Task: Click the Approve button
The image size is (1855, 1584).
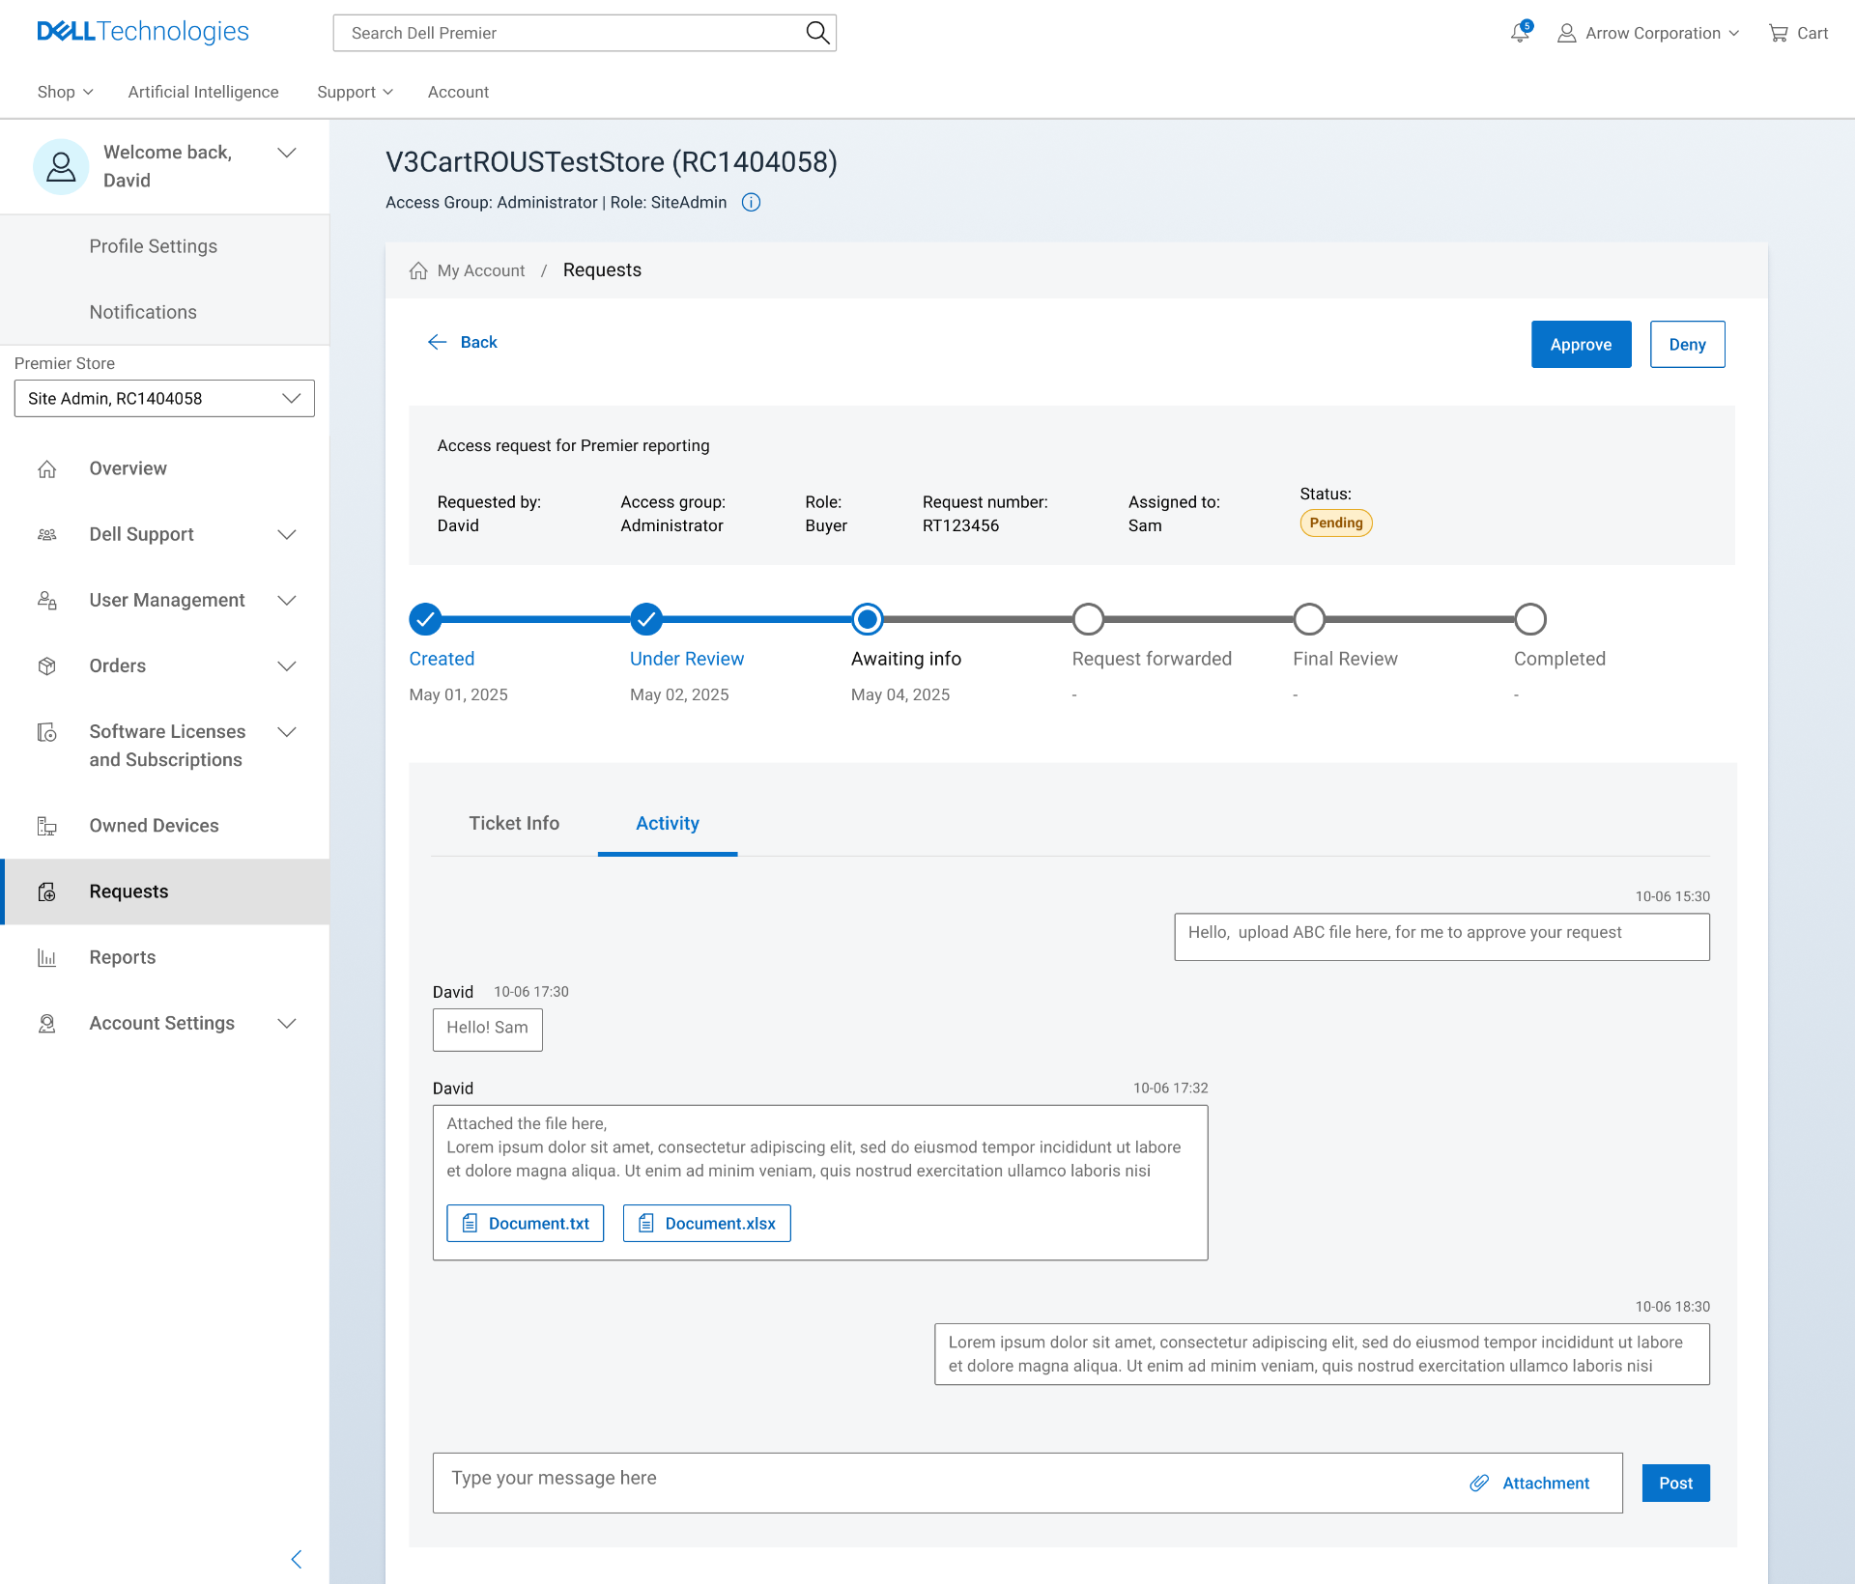Action: (1581, 345)
